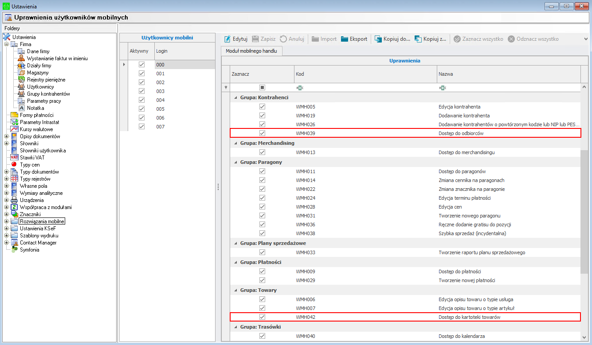
Task: Expand Contact Manager tree node
Action: click(x=7, y=243)
